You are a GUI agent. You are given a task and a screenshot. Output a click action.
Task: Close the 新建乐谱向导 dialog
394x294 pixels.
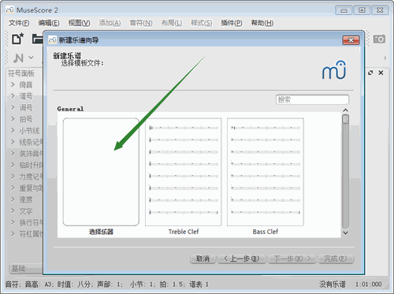[351, 40]
